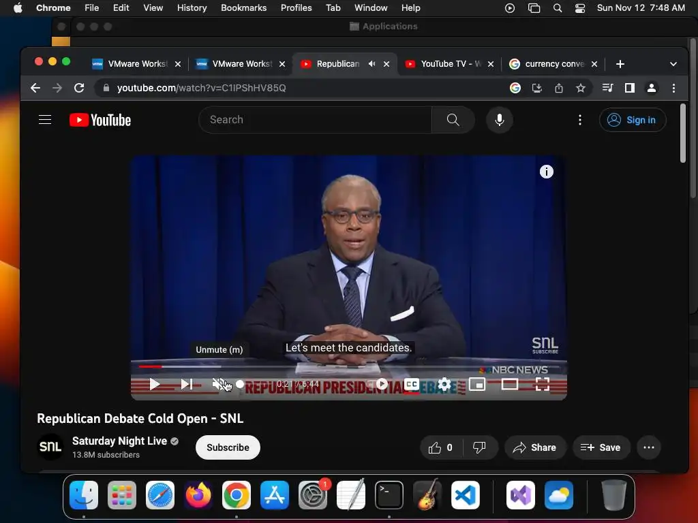Go back with the browser back arrow
This screenshot has width=698, height=523.
(x=35, y=88)
